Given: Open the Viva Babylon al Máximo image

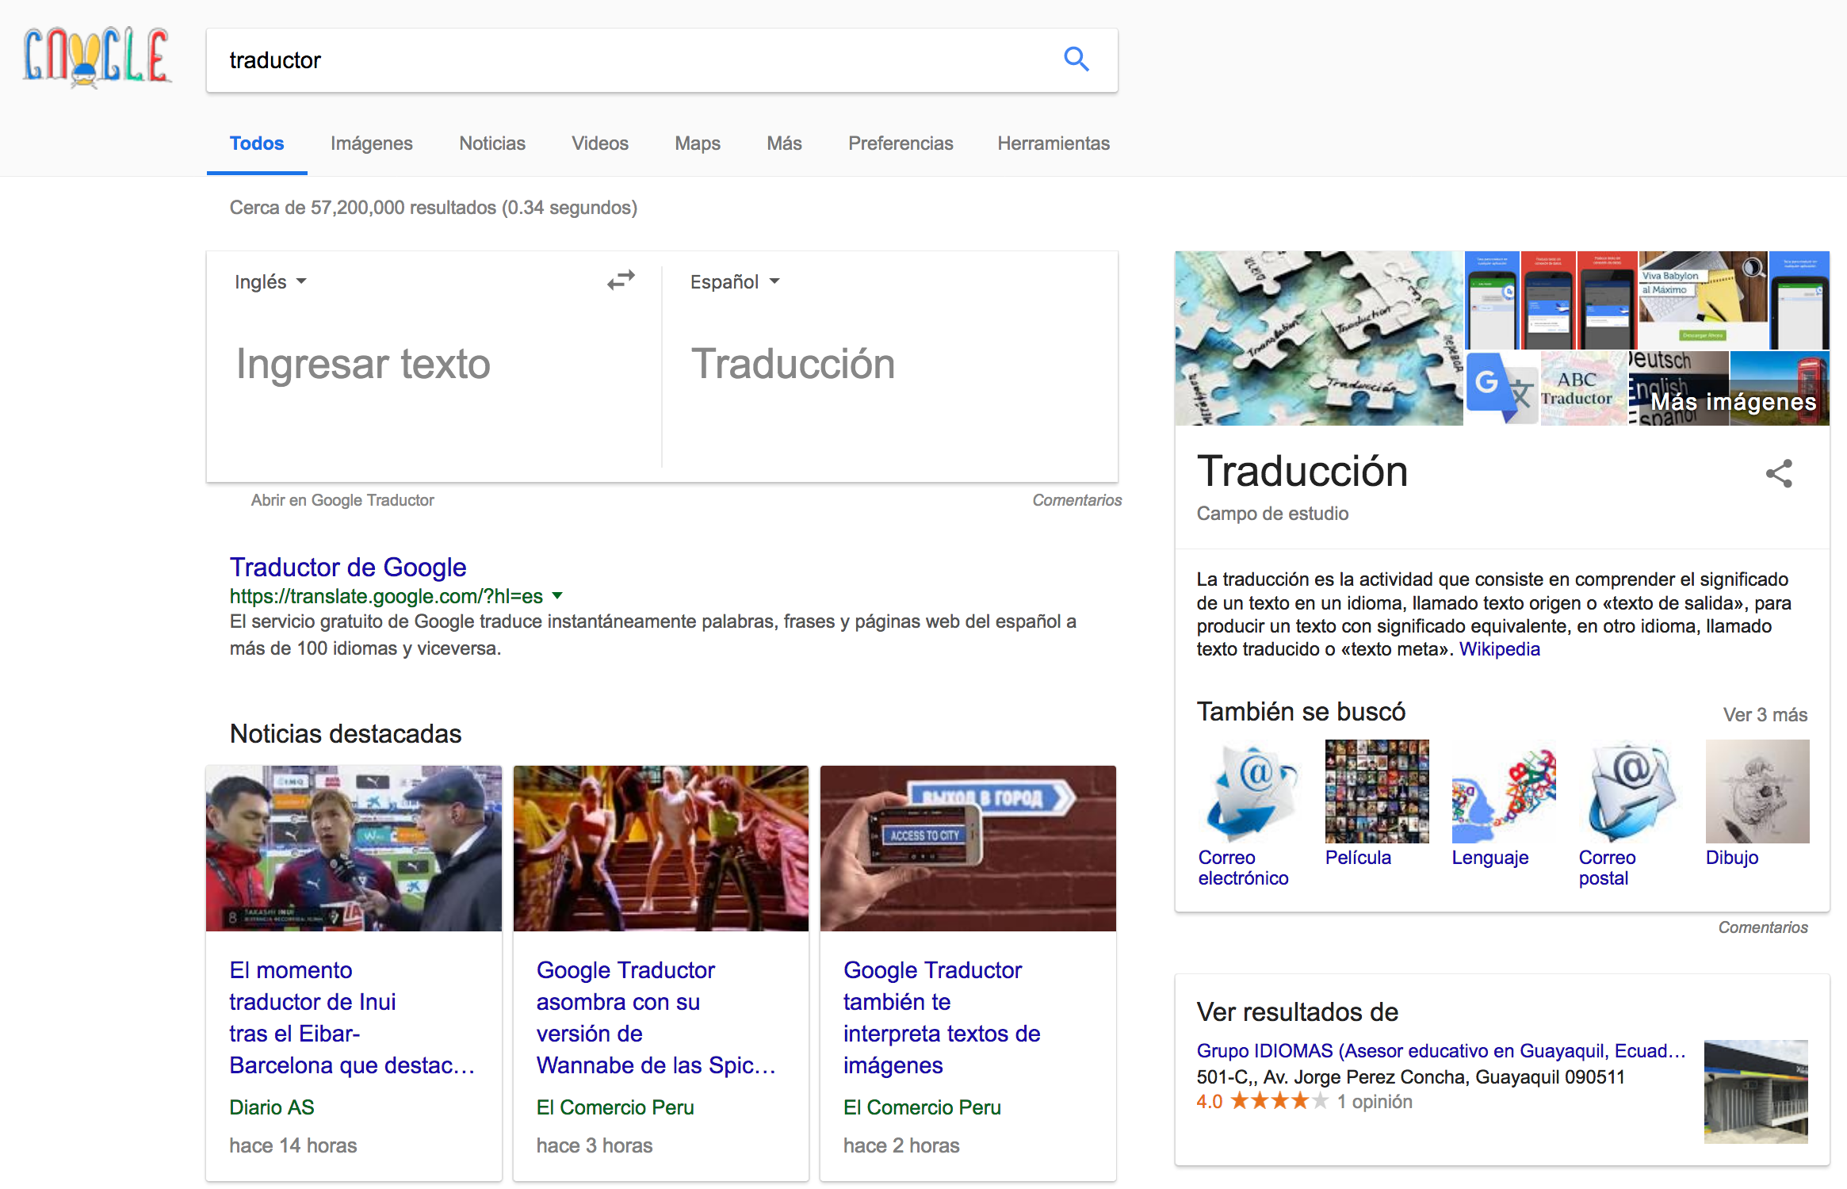Looking at the screenshot, I should pos(1703,300).
